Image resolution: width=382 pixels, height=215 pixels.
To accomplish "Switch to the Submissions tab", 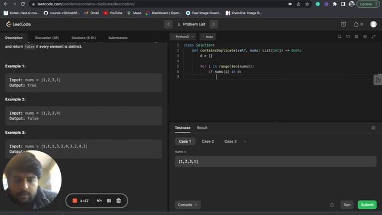I will [118, 38].
